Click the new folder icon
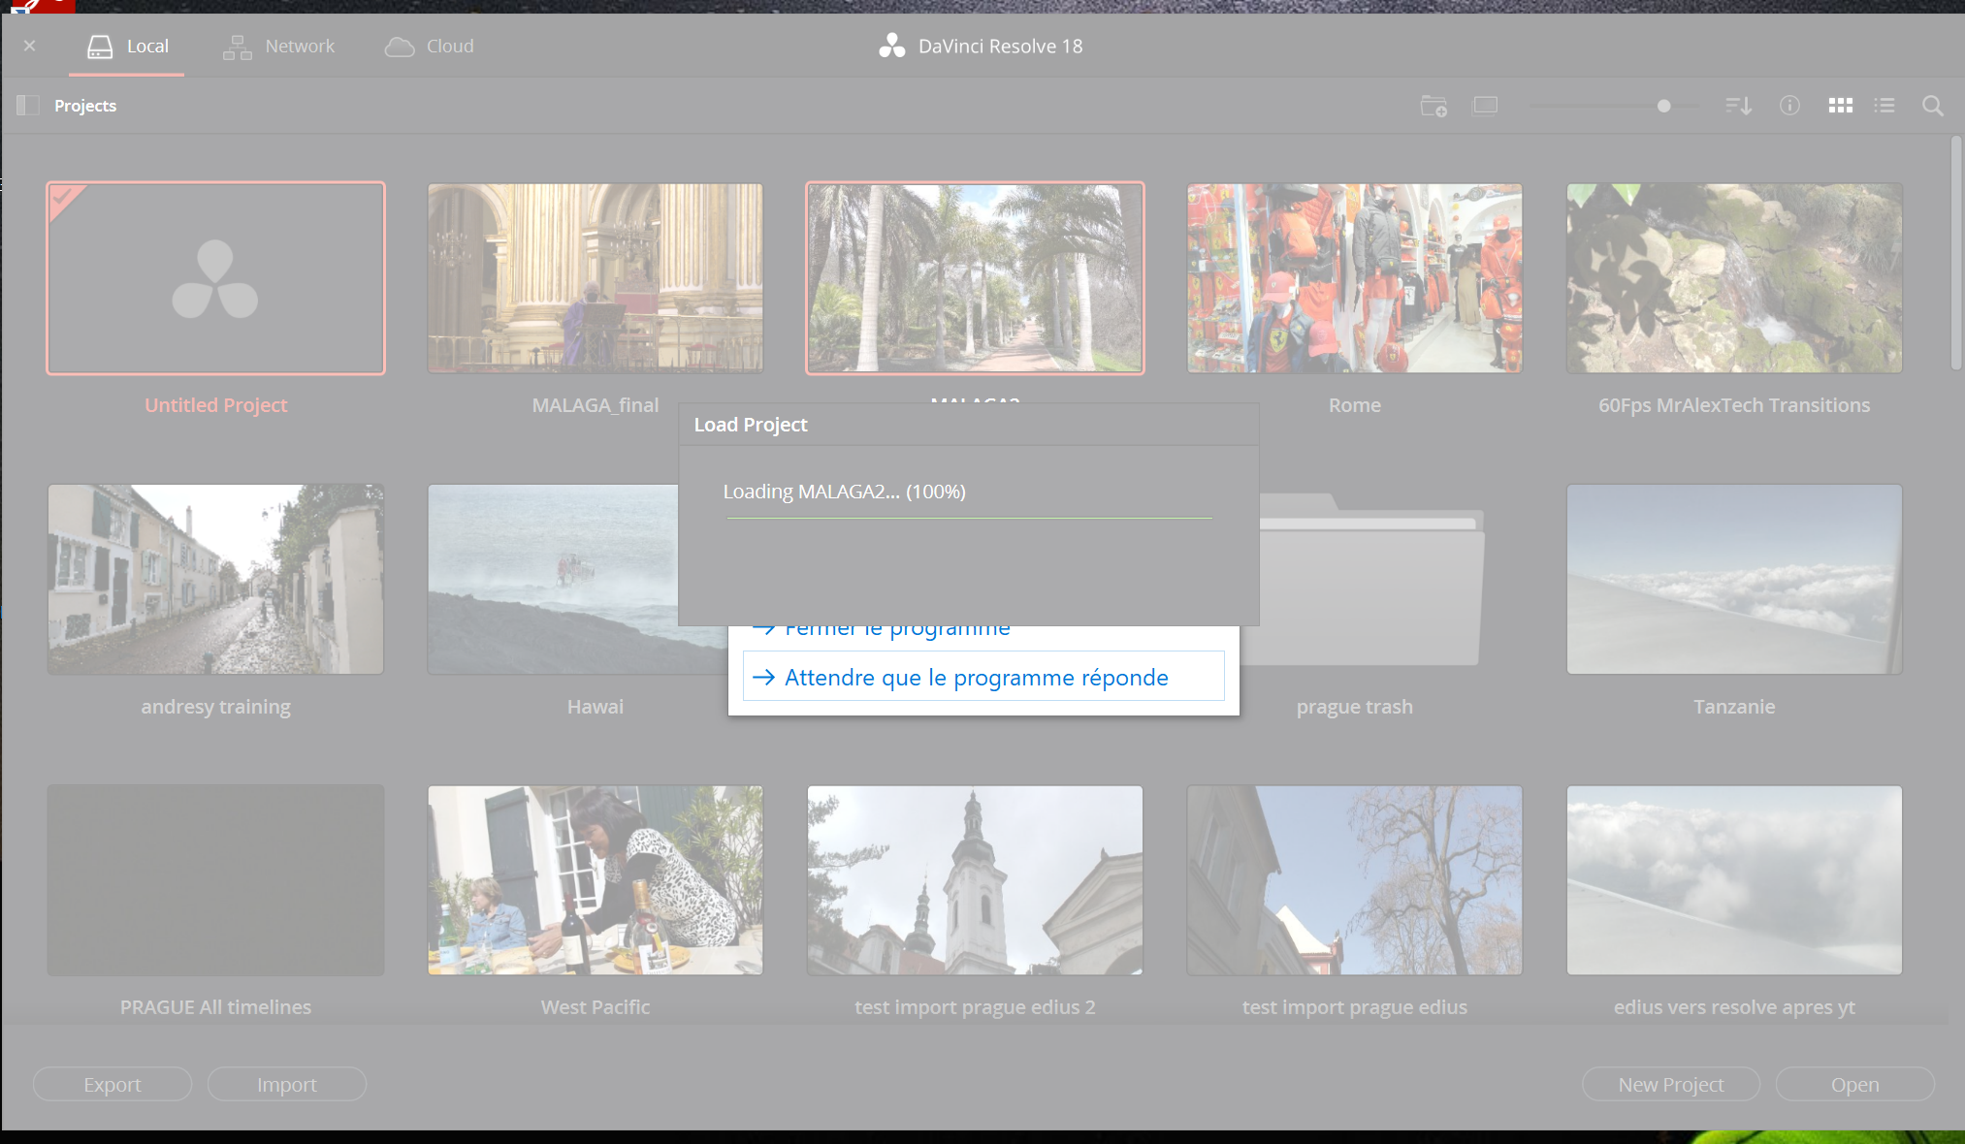Image resolution: width=1965 pixels, height=1144 pixels. pos(1433,106)
